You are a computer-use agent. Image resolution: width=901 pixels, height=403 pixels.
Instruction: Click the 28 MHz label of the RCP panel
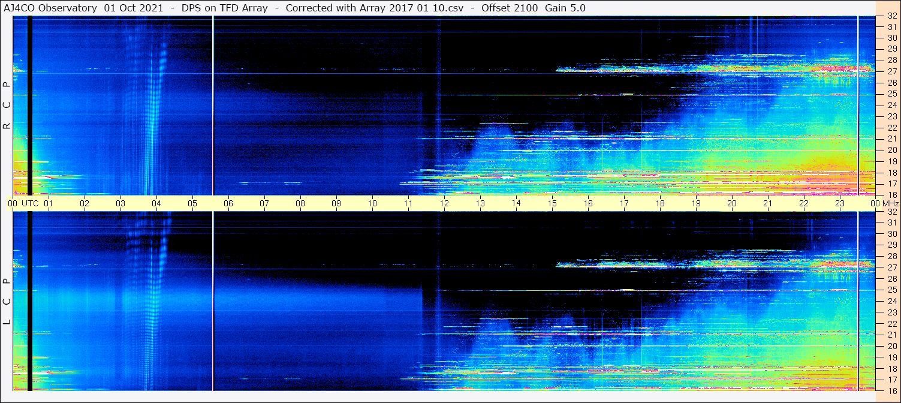point(891,60)
